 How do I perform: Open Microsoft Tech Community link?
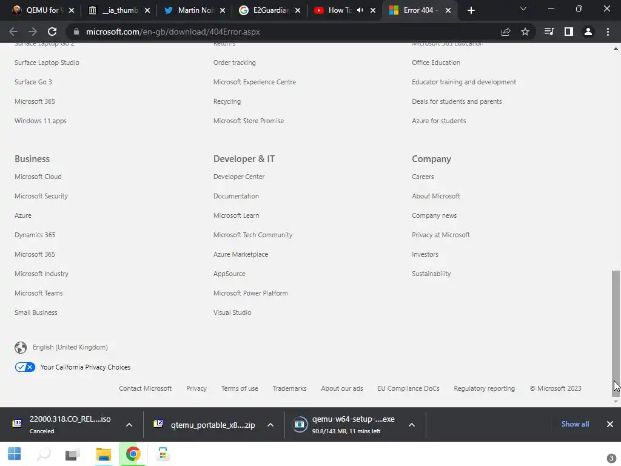point(253,235)
